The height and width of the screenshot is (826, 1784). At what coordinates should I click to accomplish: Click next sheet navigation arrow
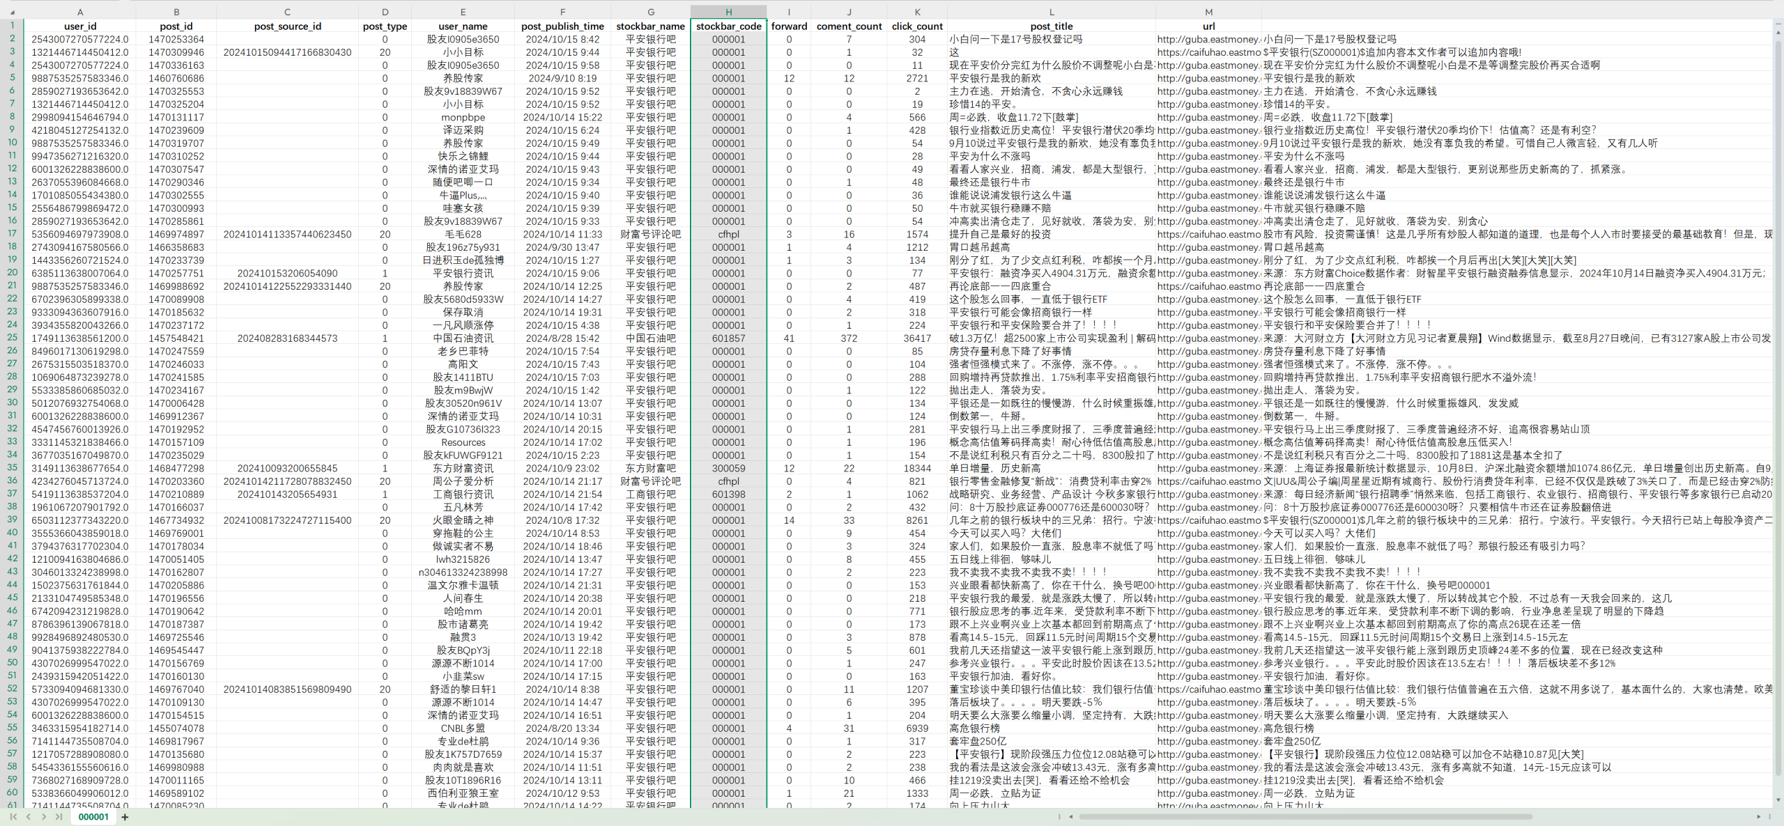click(x=44, y=816)
